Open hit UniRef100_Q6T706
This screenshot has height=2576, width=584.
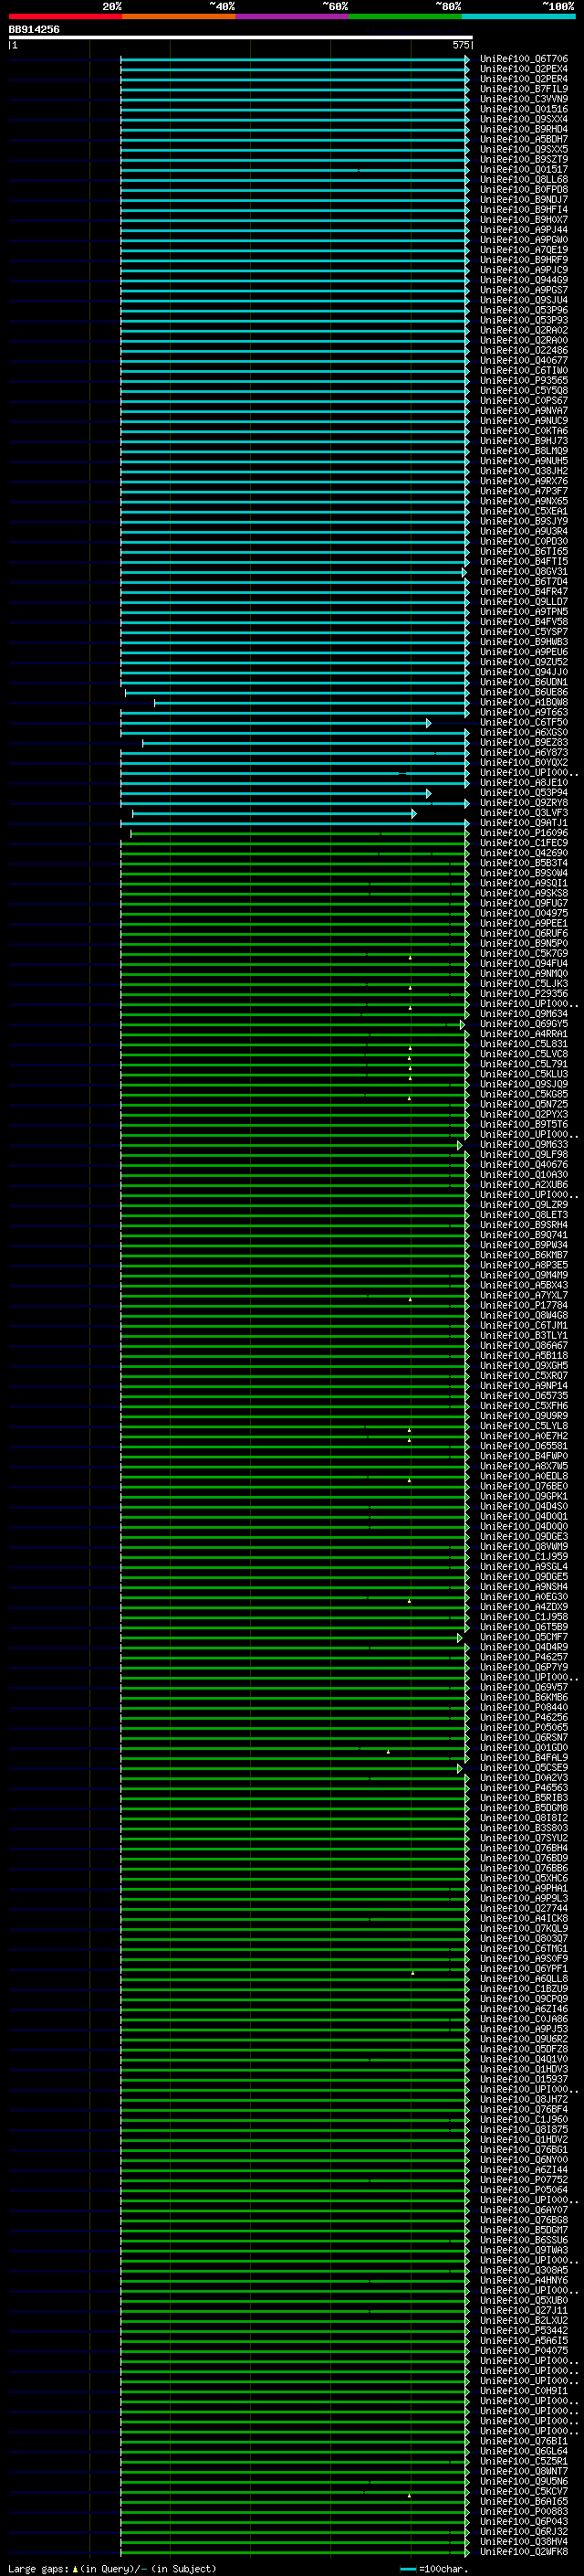[524, 60]
